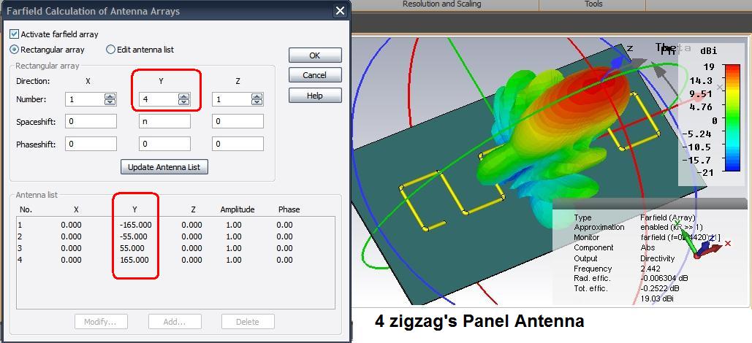Click Update Antenna List button
The height and width of the screenshot is (343, 752).
tap(164, 167)
